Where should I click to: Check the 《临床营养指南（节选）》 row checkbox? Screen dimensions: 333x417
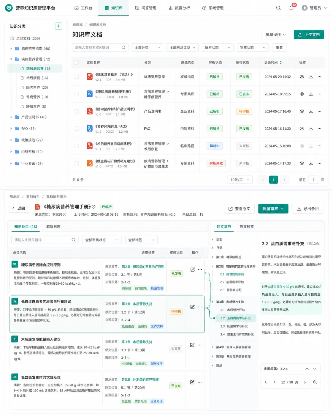click(x=77, y=77)
